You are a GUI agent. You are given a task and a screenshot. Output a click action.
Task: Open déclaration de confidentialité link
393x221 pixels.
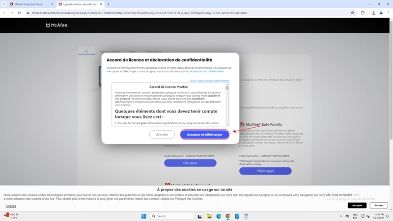tap(206, 71)
